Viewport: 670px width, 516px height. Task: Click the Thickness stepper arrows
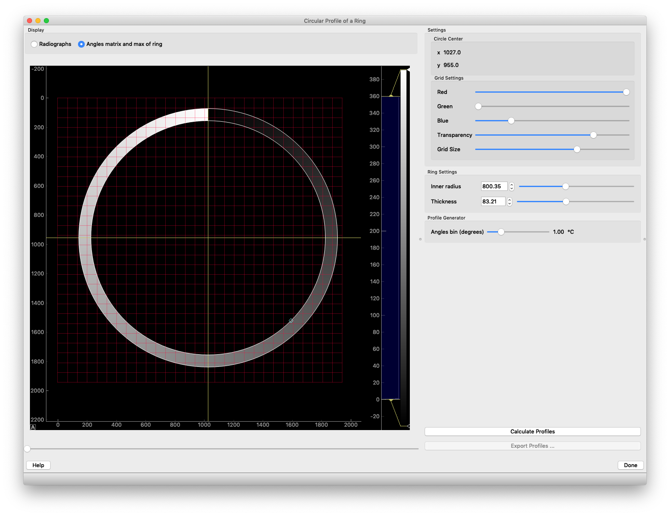[509, 202]
